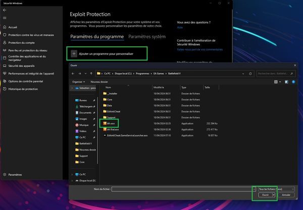Screen dimensions: 303x210
Task: Go up one folder with up arrow
Action: coord(90,74)
